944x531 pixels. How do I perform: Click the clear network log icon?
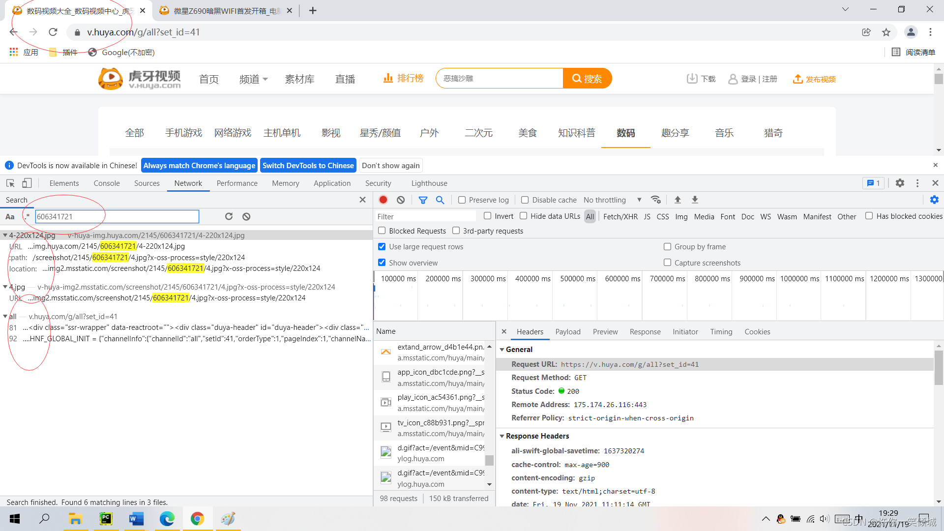coord(401,200)
